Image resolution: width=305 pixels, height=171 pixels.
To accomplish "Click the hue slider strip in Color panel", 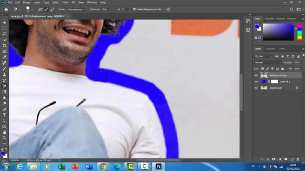I will click(x=300, y=32).
